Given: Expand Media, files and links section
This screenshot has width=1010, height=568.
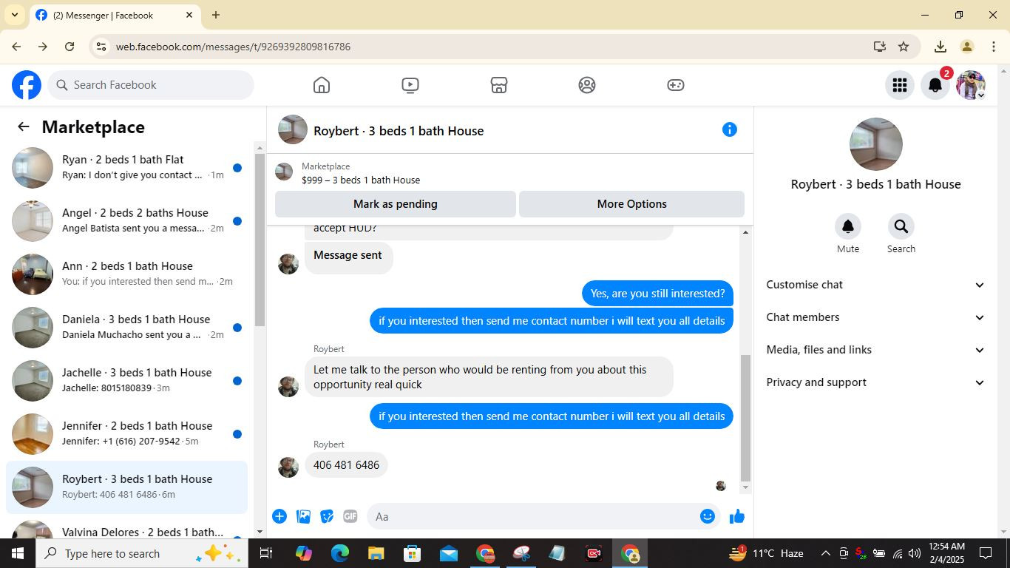Looking at the screenshot, I should tap(875, 350).
